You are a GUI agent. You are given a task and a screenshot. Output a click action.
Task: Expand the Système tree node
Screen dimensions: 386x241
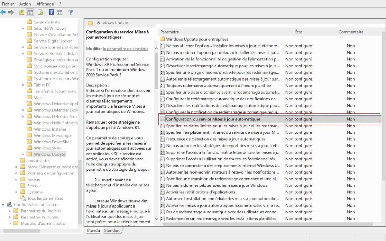click(x=16, y=192)
